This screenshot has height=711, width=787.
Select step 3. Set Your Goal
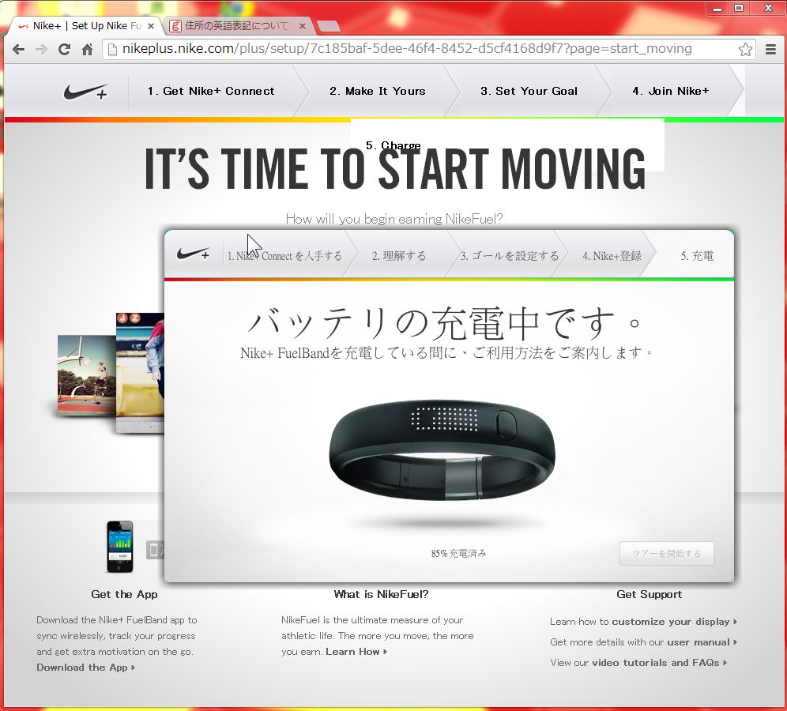529,92
